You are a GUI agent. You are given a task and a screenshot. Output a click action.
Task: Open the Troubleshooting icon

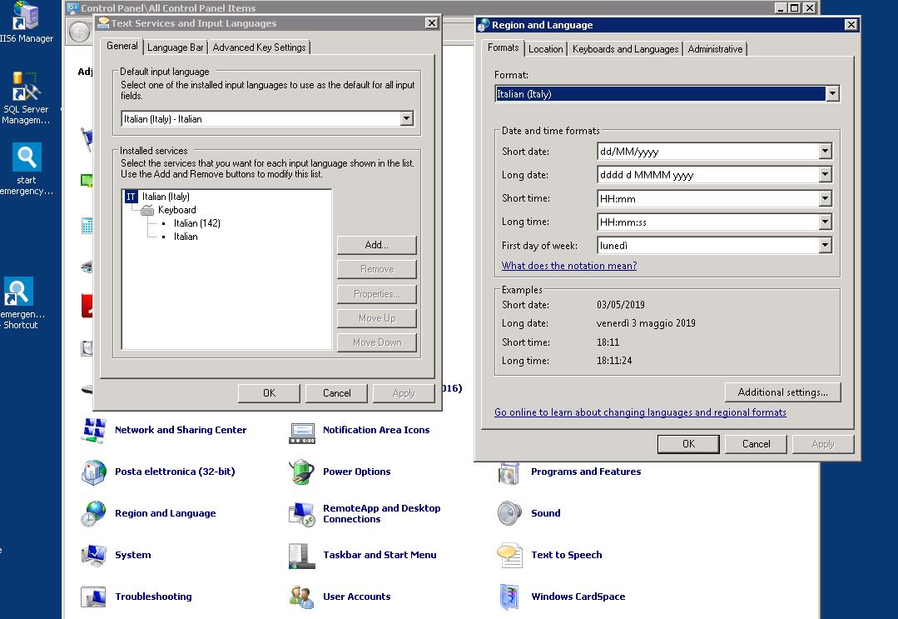click(x=94, y=597)
